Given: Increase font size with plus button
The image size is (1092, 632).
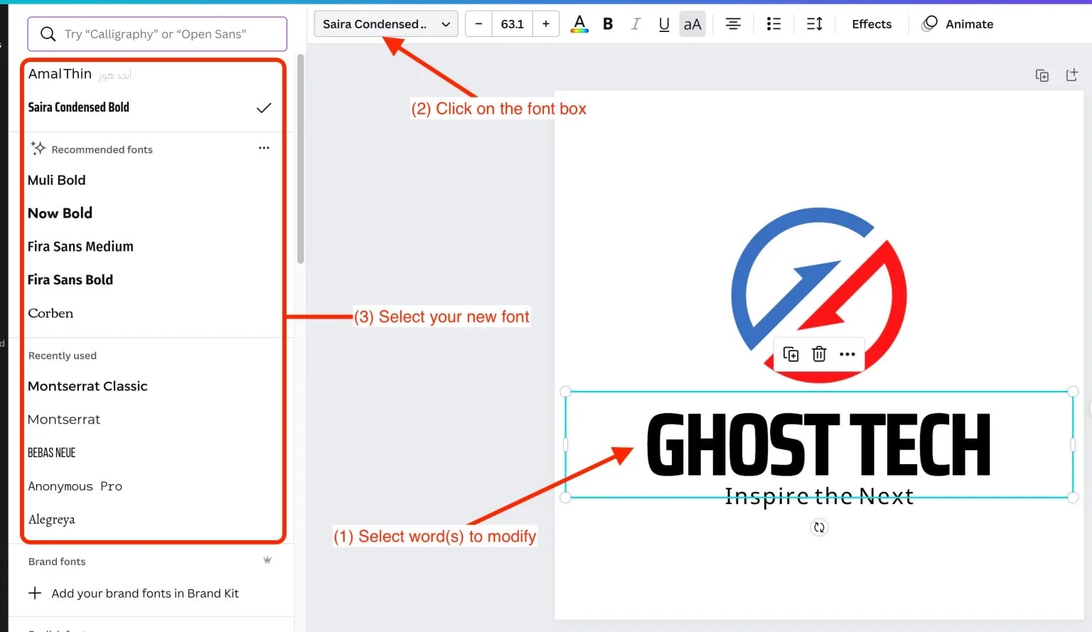Looking at the screenshot, I should [x=546, y=24].
